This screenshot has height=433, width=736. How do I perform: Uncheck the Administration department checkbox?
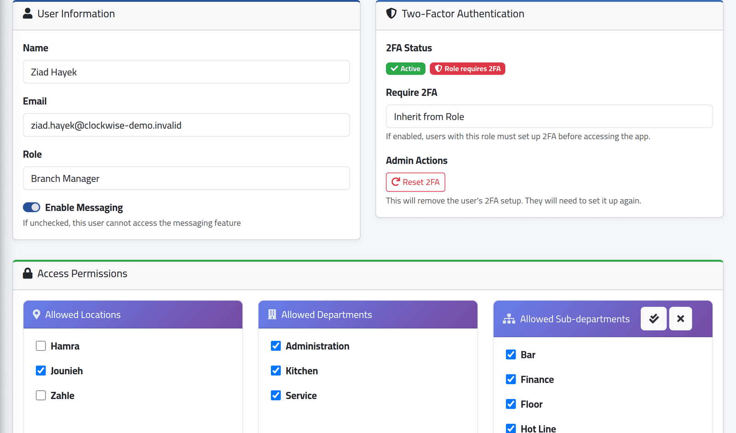[x=276, y=346]
